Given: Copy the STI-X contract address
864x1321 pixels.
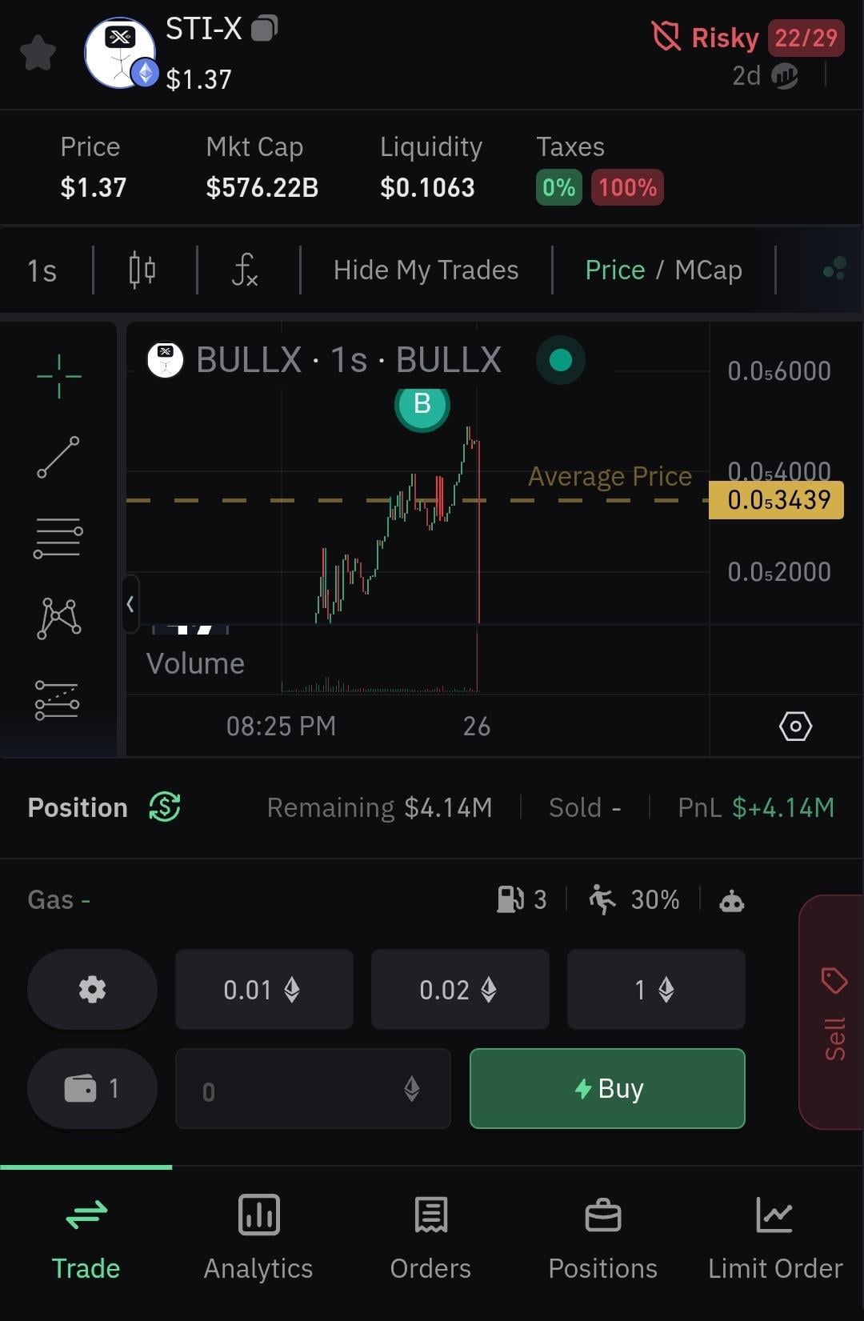Looking at the screenshot, I should tap(264, 29).
